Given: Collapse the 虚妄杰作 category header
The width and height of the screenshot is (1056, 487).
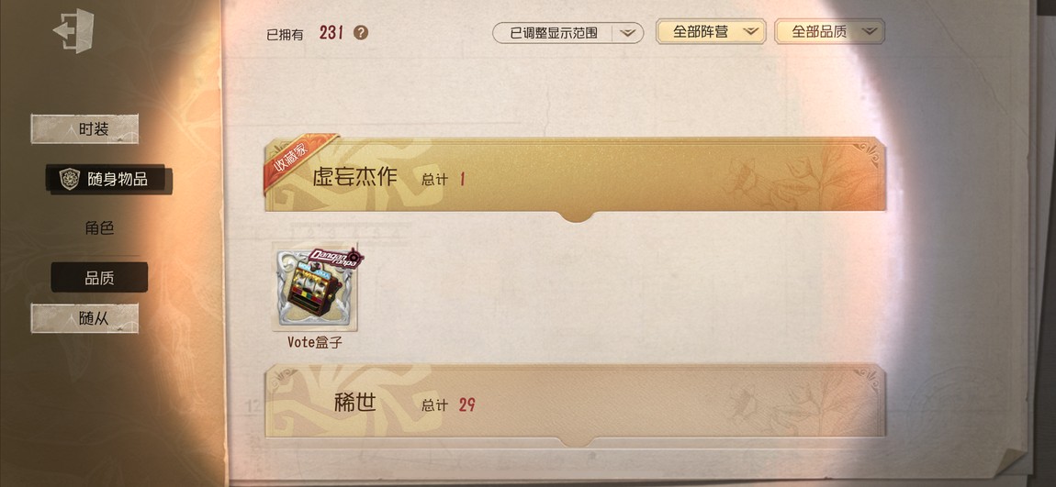Looking at the screenshot, I should (x=575, y=175).
